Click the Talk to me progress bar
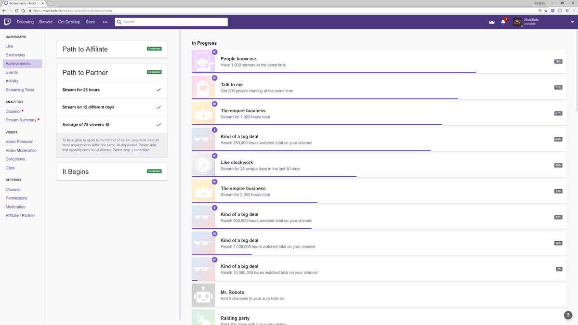578x325 pixels. 325,98
